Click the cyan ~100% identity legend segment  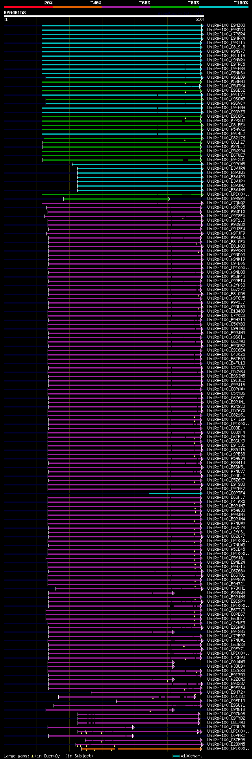tap(223, 7)
